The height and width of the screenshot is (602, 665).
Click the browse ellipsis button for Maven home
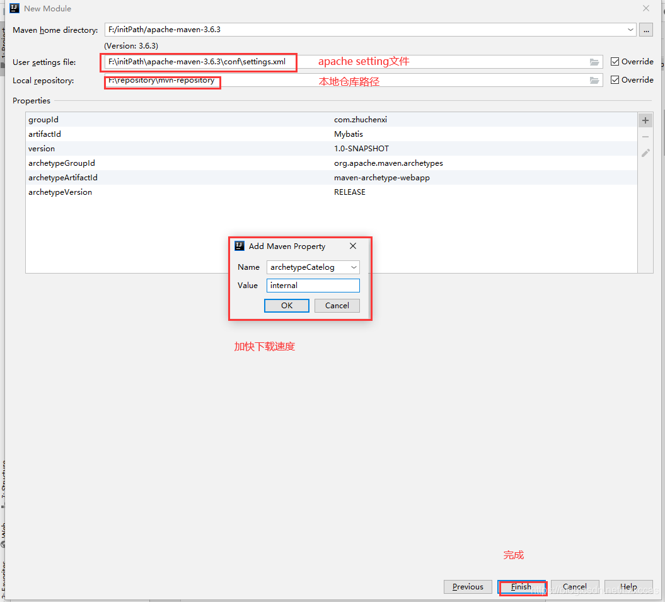pos(645,30)
